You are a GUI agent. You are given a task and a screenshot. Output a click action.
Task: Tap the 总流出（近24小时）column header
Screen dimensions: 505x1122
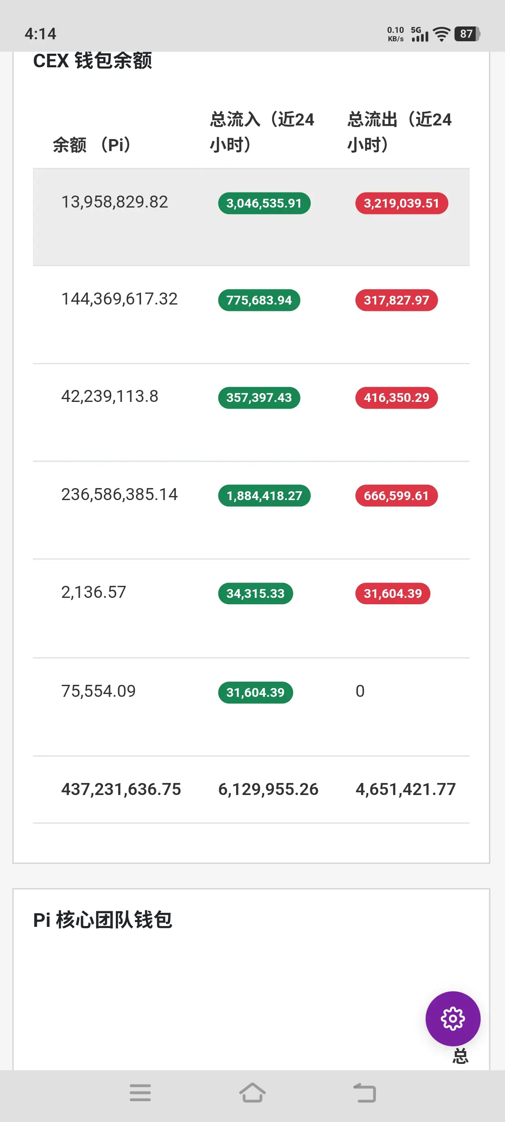pyautogui.click(x=399, y=131)
